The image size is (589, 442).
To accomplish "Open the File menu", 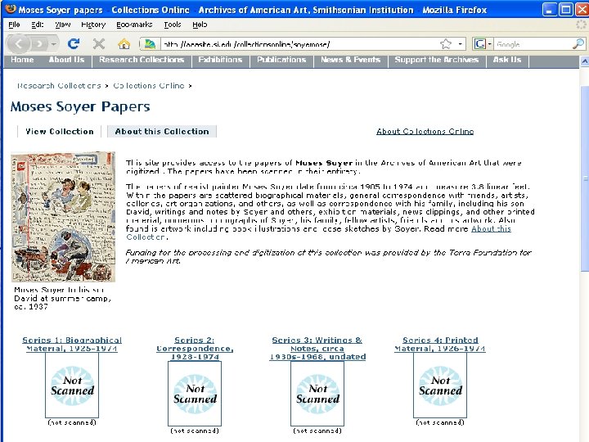I will (x=14, y=25).
